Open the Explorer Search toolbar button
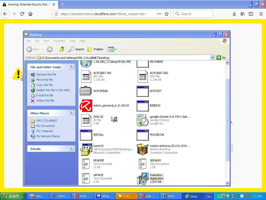 76,49
